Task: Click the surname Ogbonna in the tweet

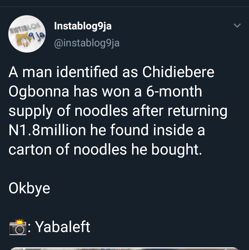Action: tap(38, 92)
